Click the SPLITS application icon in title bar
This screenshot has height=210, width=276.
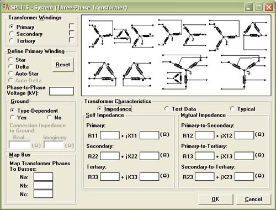click(x=6, y=7)
